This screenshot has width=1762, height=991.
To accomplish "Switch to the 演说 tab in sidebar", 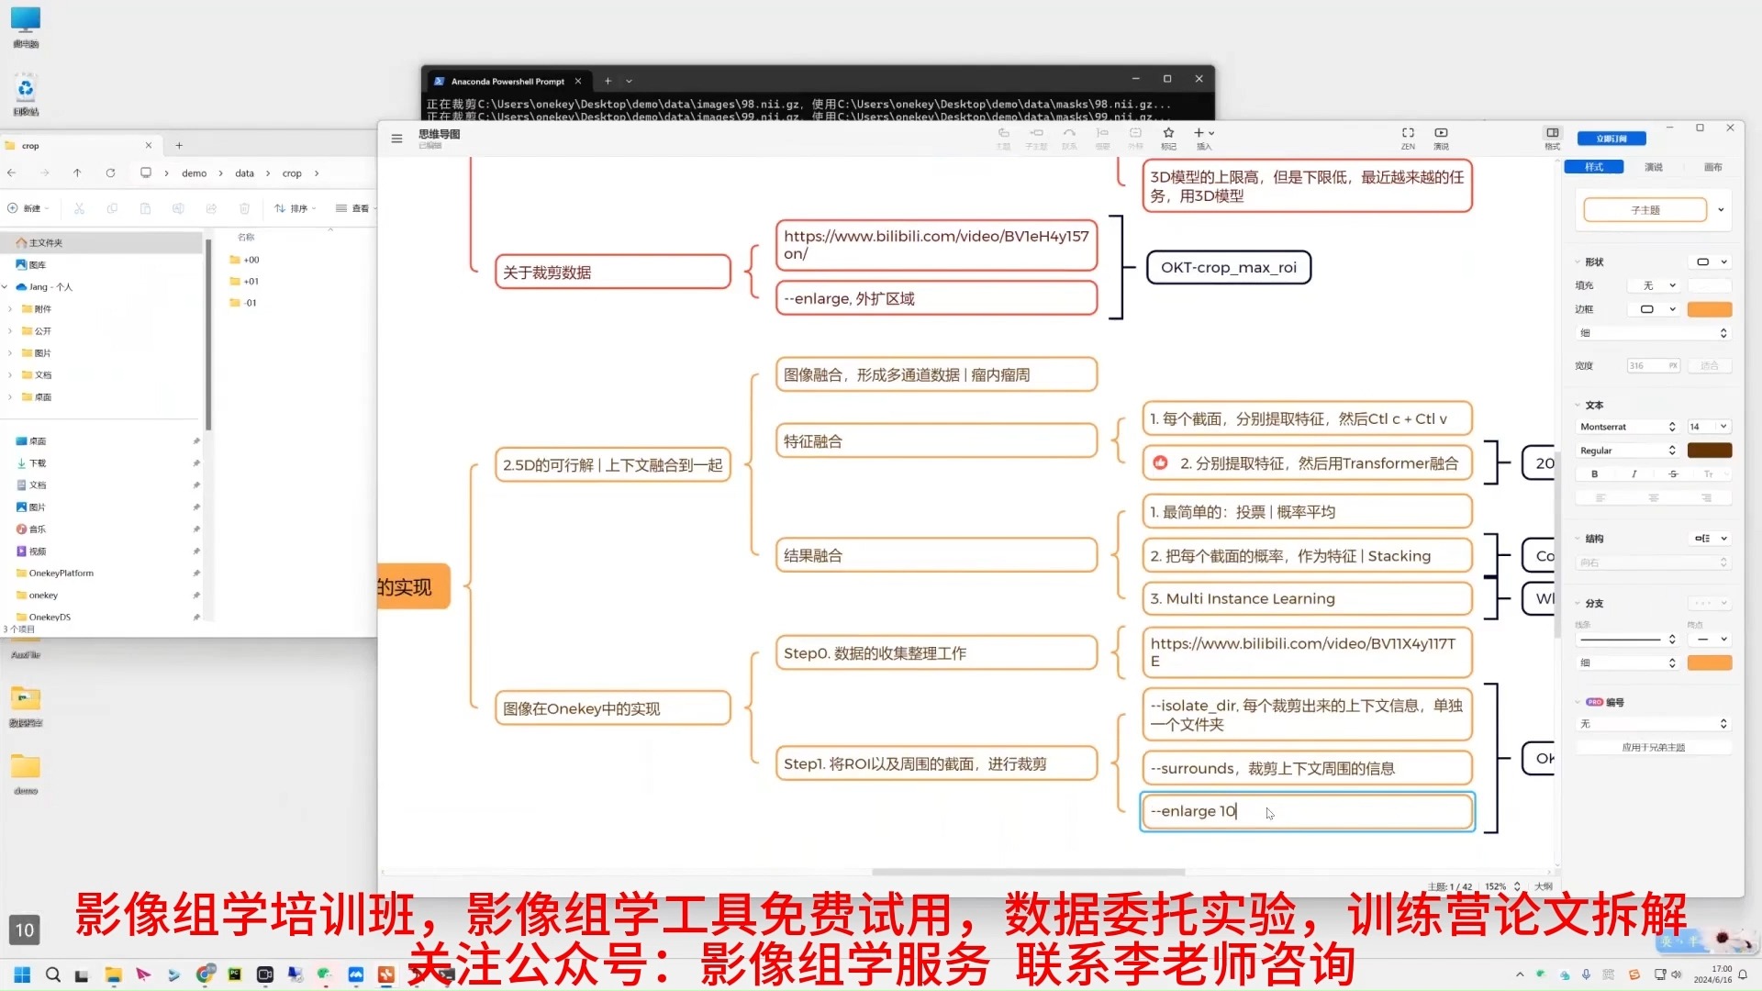I will [x=1653, y=167].
